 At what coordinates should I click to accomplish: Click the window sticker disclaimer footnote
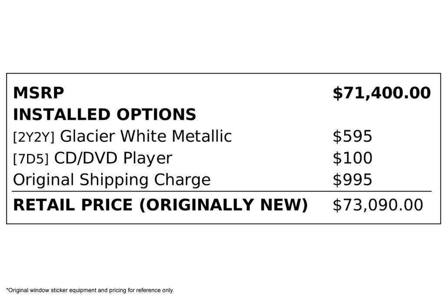90,290
